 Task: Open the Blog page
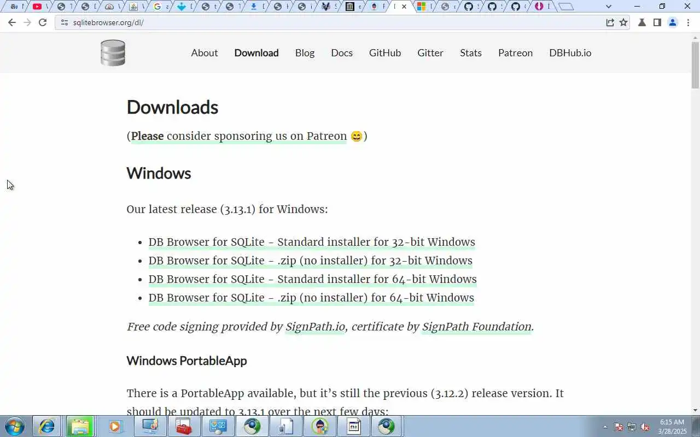coord(305,53)
